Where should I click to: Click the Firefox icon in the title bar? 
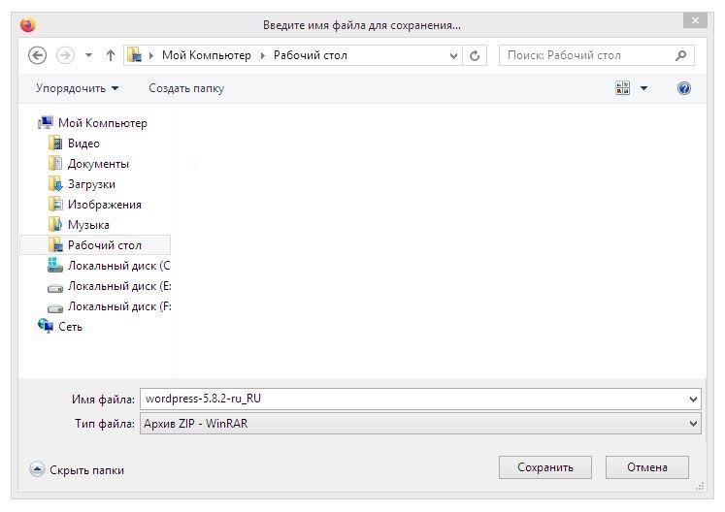click(28, 25)
